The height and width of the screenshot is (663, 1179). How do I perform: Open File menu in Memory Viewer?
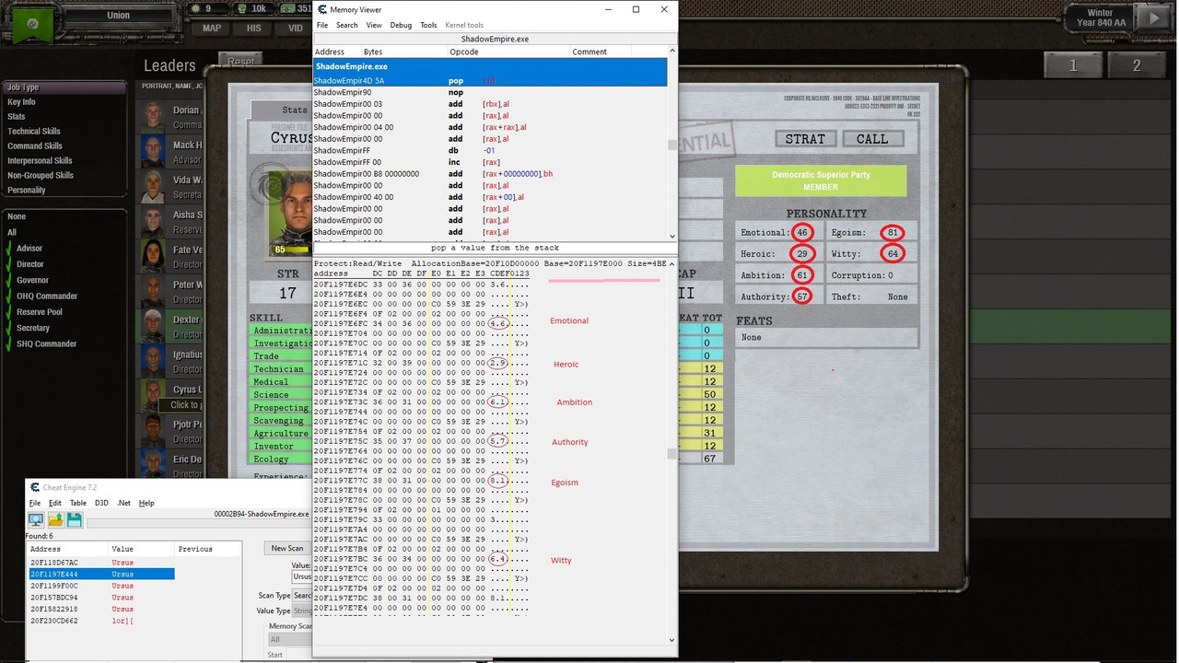pyautogui.click(x=322, y=25)
